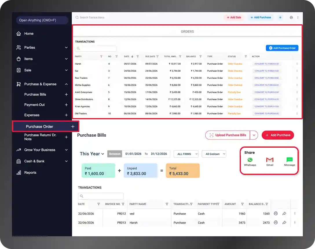The image size is (315, 249).
Task: Share via Message icon
Action: click(290, 160)
